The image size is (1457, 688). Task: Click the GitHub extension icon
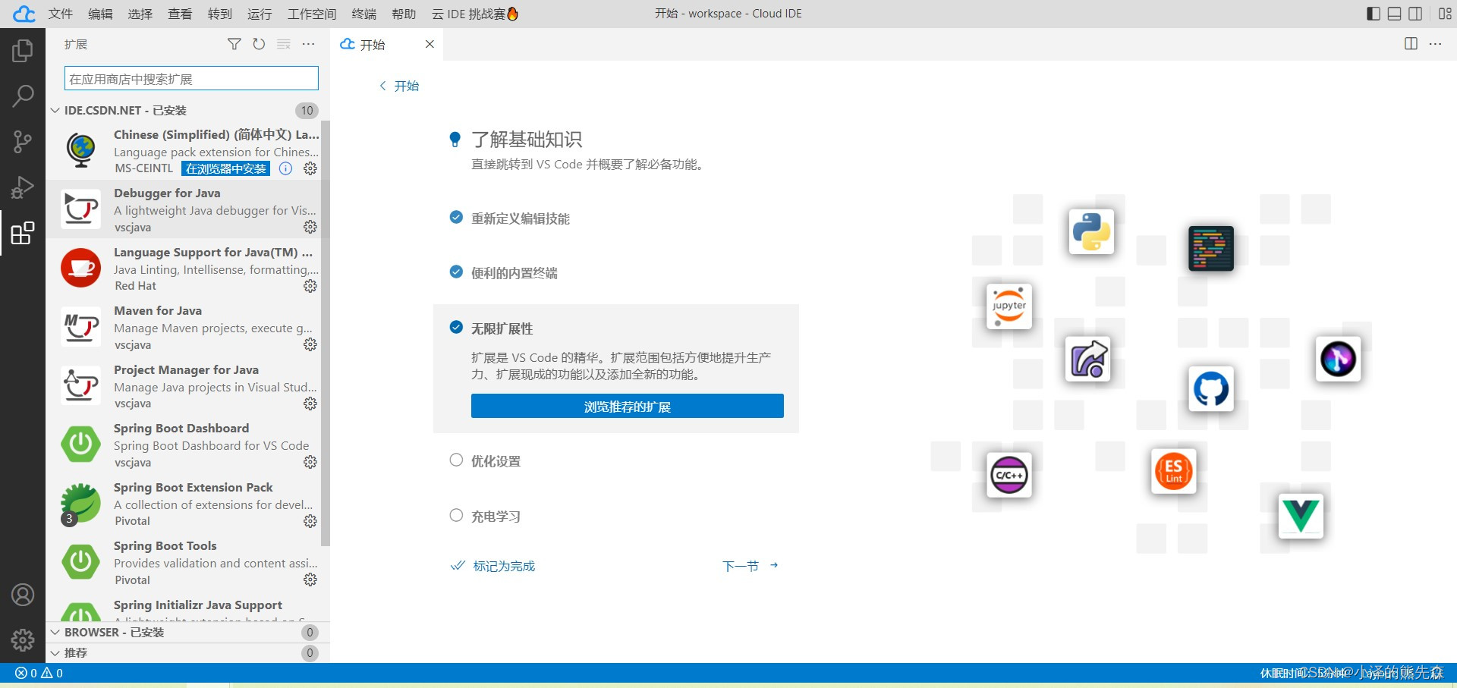(1210, 388)
